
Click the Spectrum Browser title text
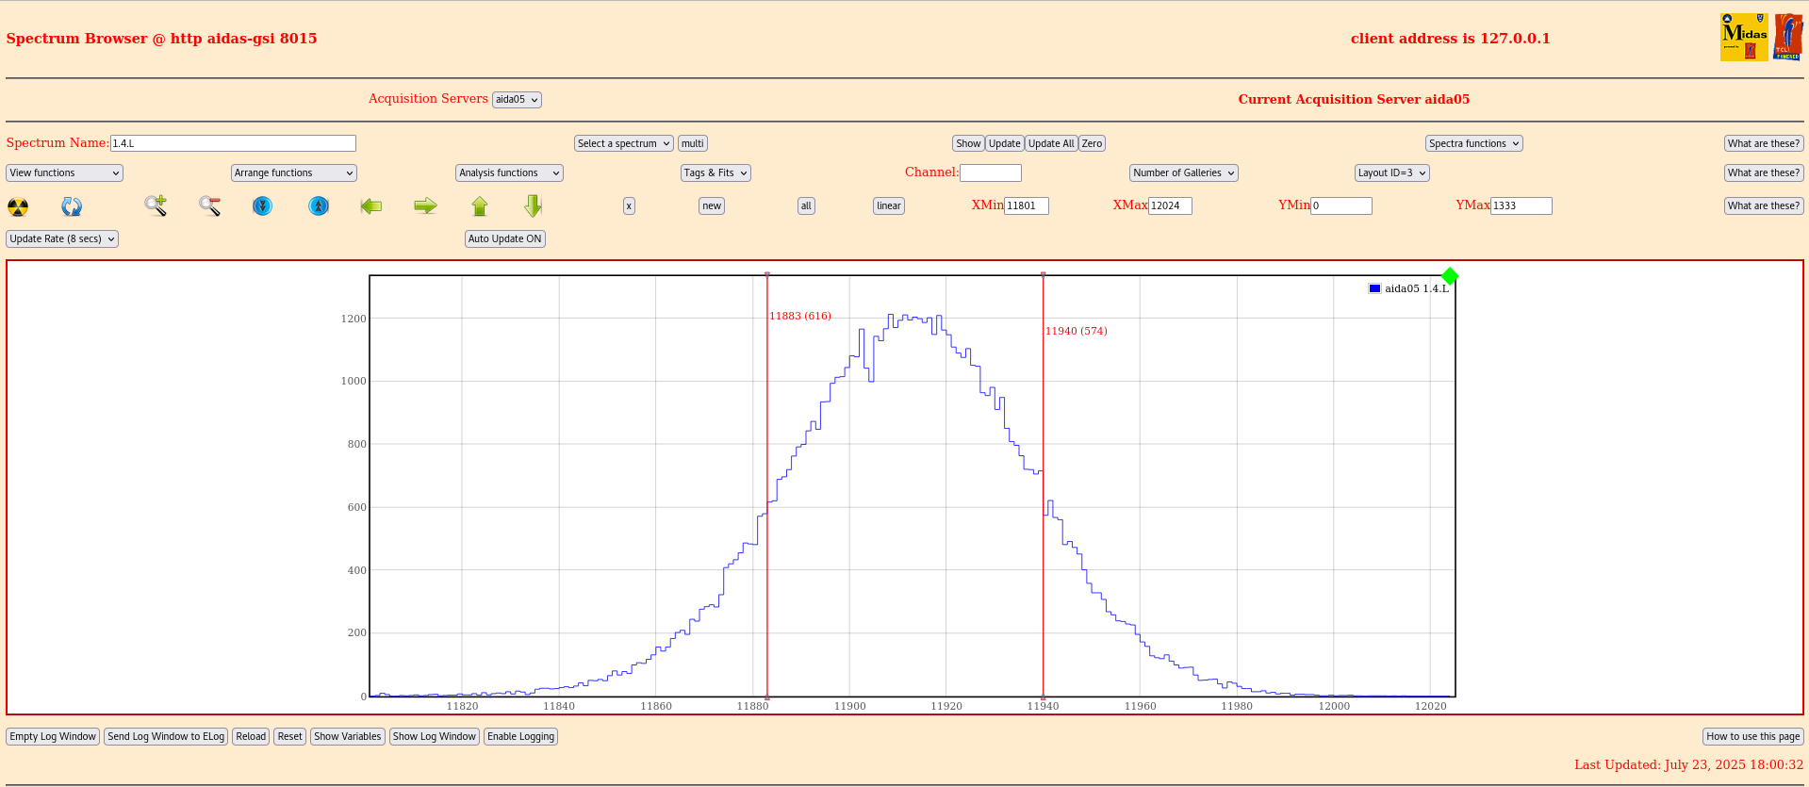click(x=161, y=39)
